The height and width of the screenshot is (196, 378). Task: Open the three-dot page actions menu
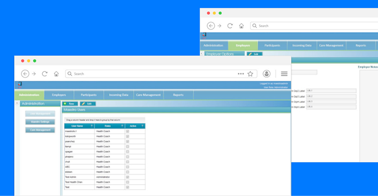pyautogui.click(x=240, y=74)
